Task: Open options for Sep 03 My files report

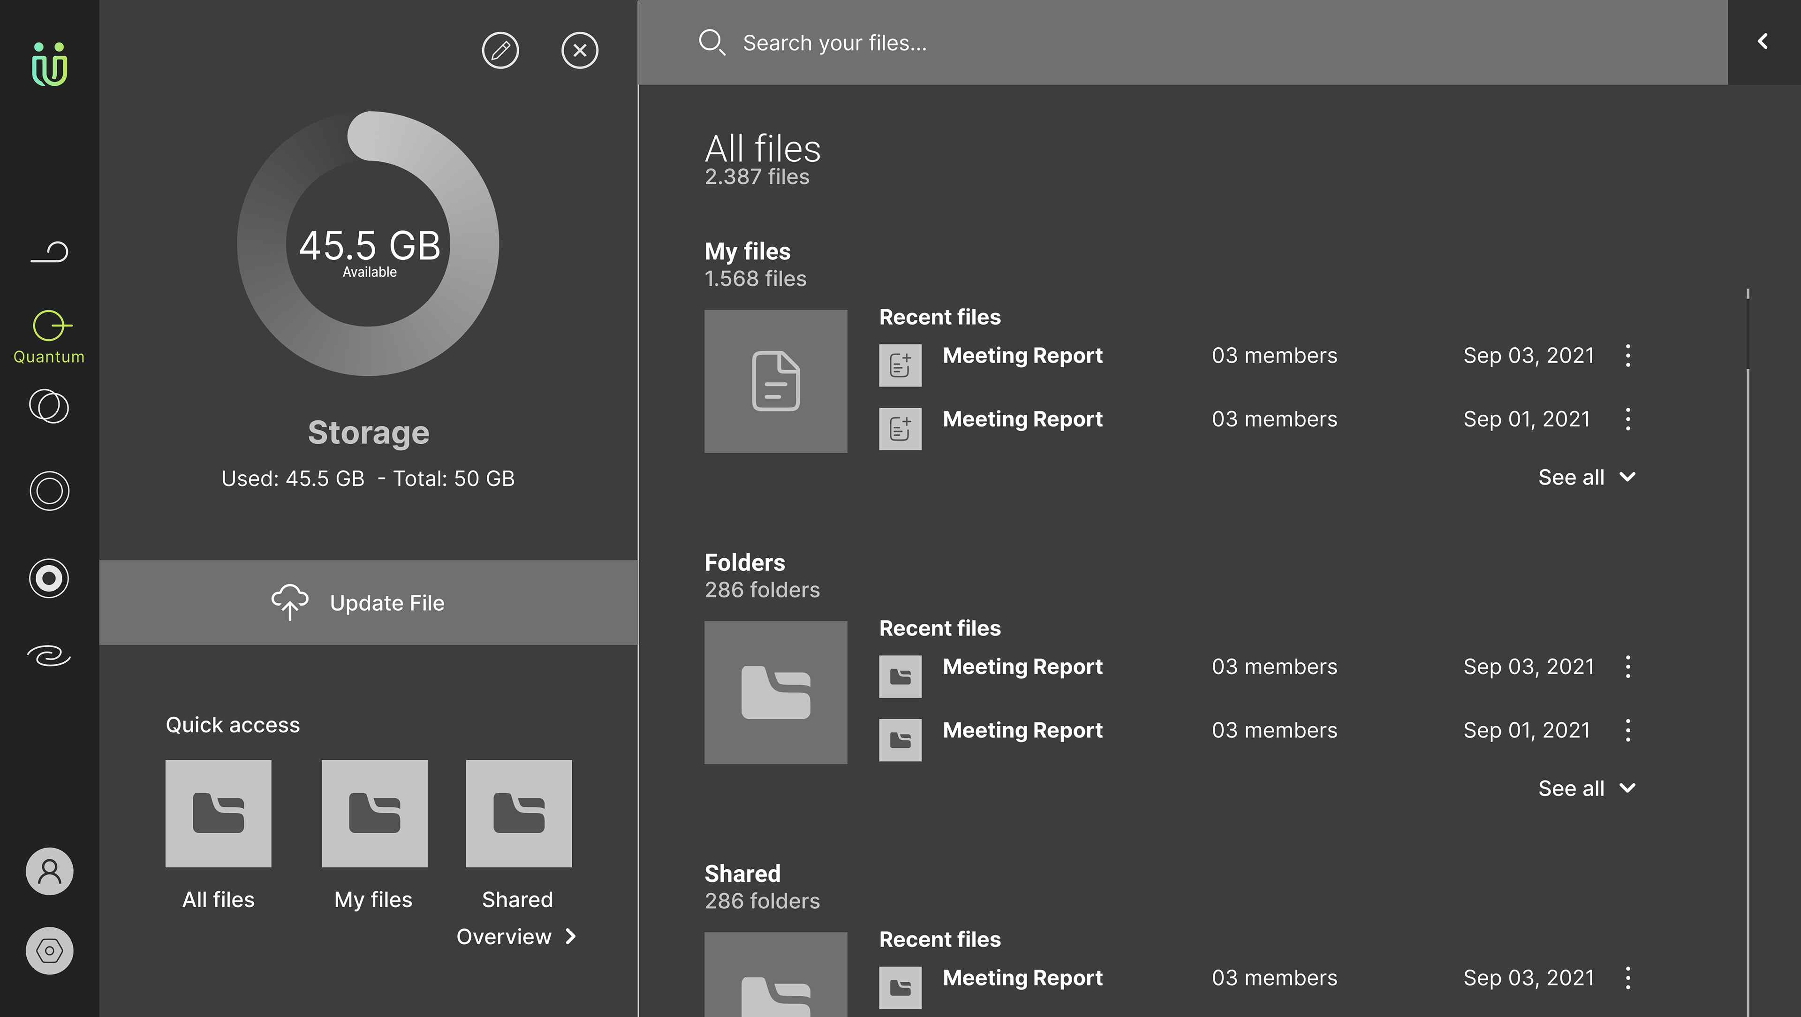Action: [1627, 355]
